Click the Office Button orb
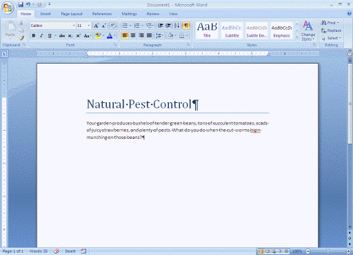Image resolution: width=353 pixels, height=255 pixels. coord(8,8)
